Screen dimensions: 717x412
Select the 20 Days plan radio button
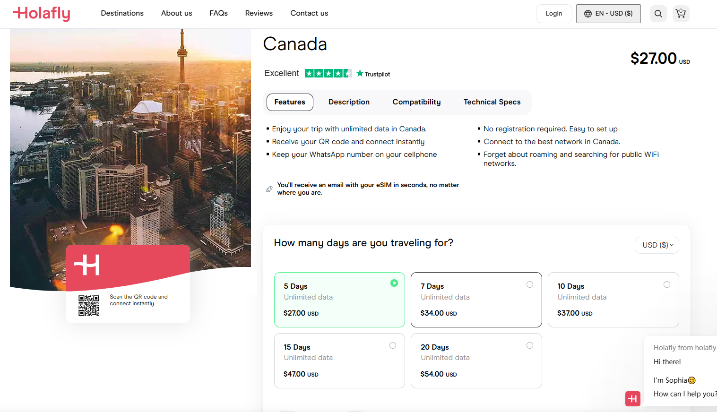pyautogui.click(x=530, y=345)
